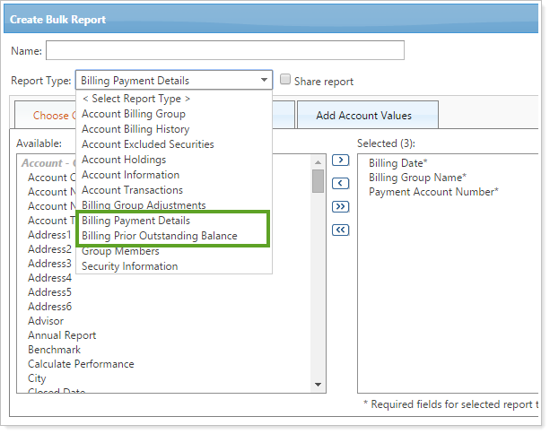Click the move all left double-arrow button

click(x=340, y=230)
